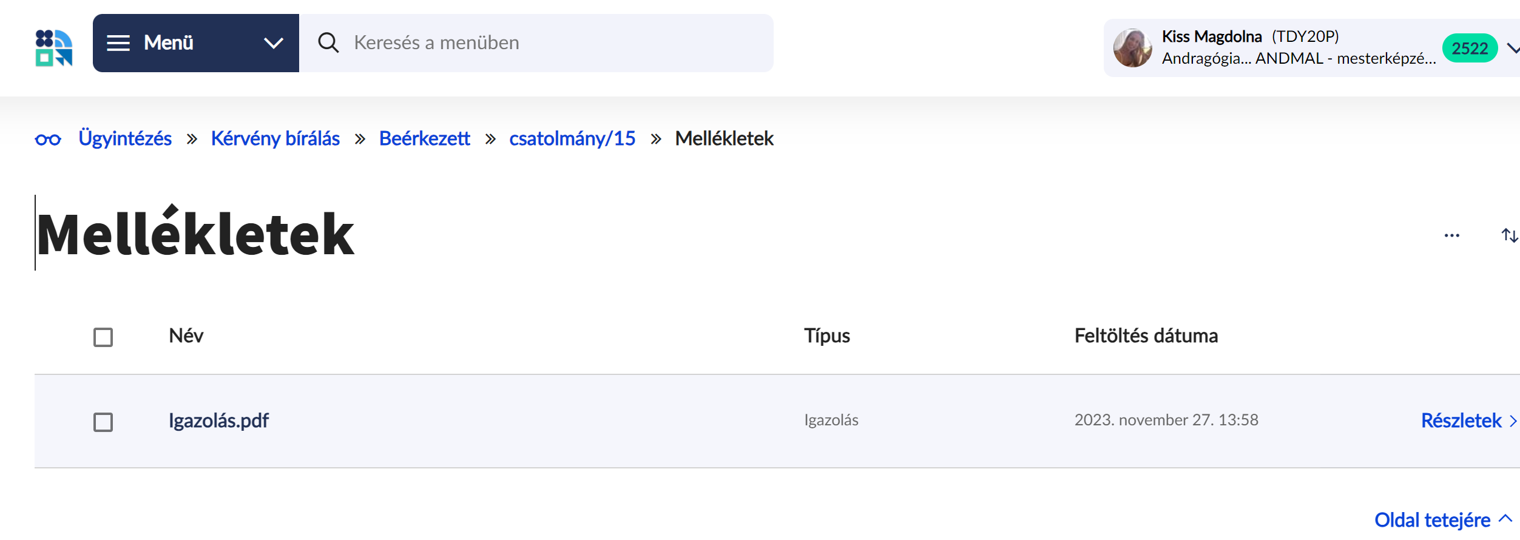Screen dimensions: 1520x540
Task: Check the Igazolás.pdf row checkbox
Action: point(103,422)
